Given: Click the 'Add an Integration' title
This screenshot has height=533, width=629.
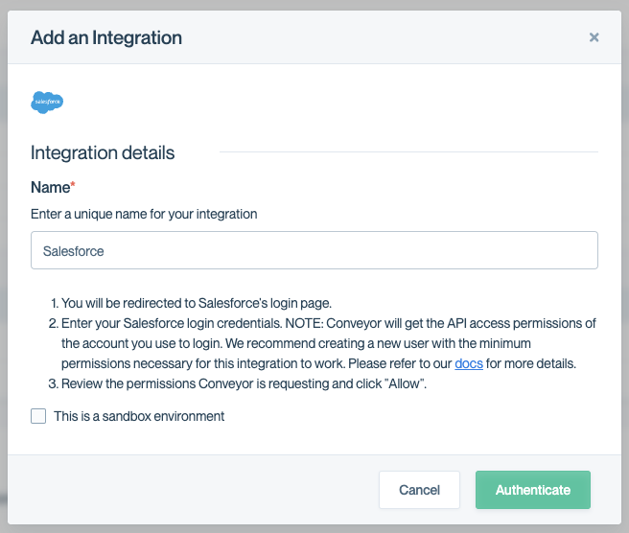Looking at the screenshot, I should tap(106, 37).
